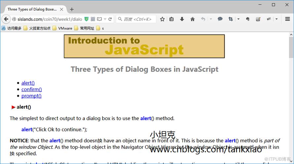This screenshot has width=294, height=164.
Task: Bookmark this page with the star icon
Action: tap(163, 19)
